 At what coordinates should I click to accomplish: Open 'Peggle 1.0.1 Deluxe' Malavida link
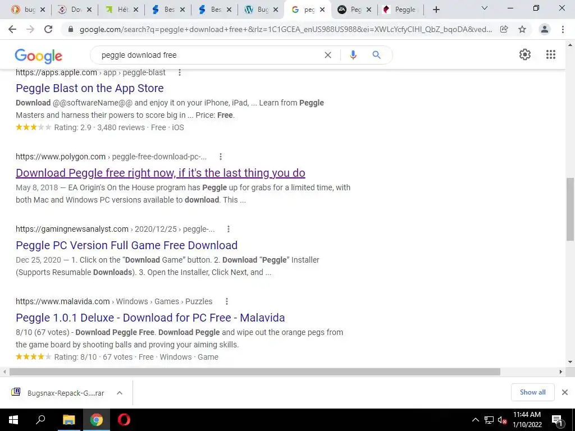pyautogui.click(x=150, y=318)
